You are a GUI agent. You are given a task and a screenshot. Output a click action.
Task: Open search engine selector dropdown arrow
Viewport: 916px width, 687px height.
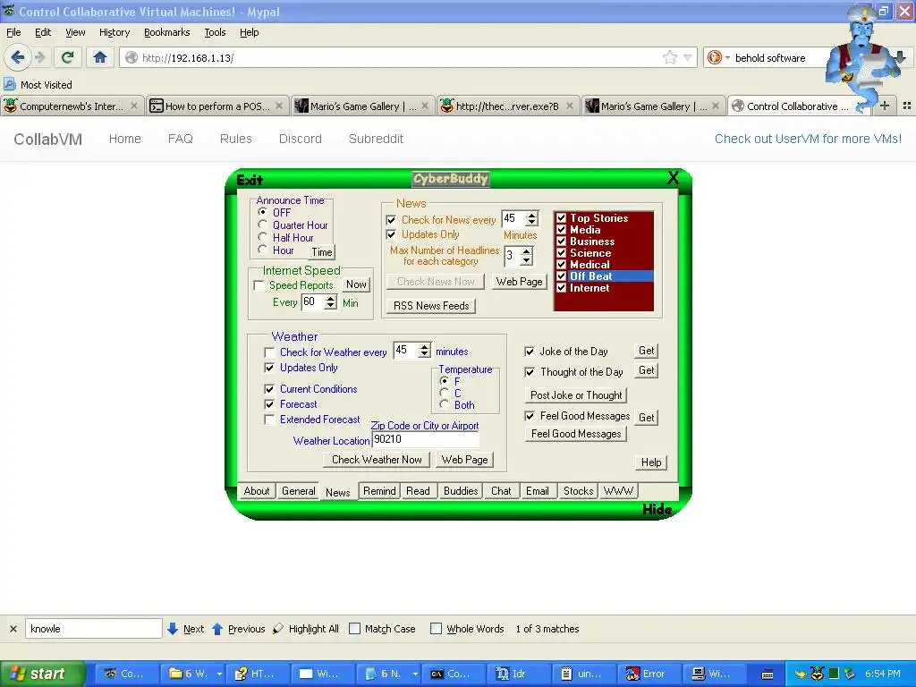coord(727,57)
